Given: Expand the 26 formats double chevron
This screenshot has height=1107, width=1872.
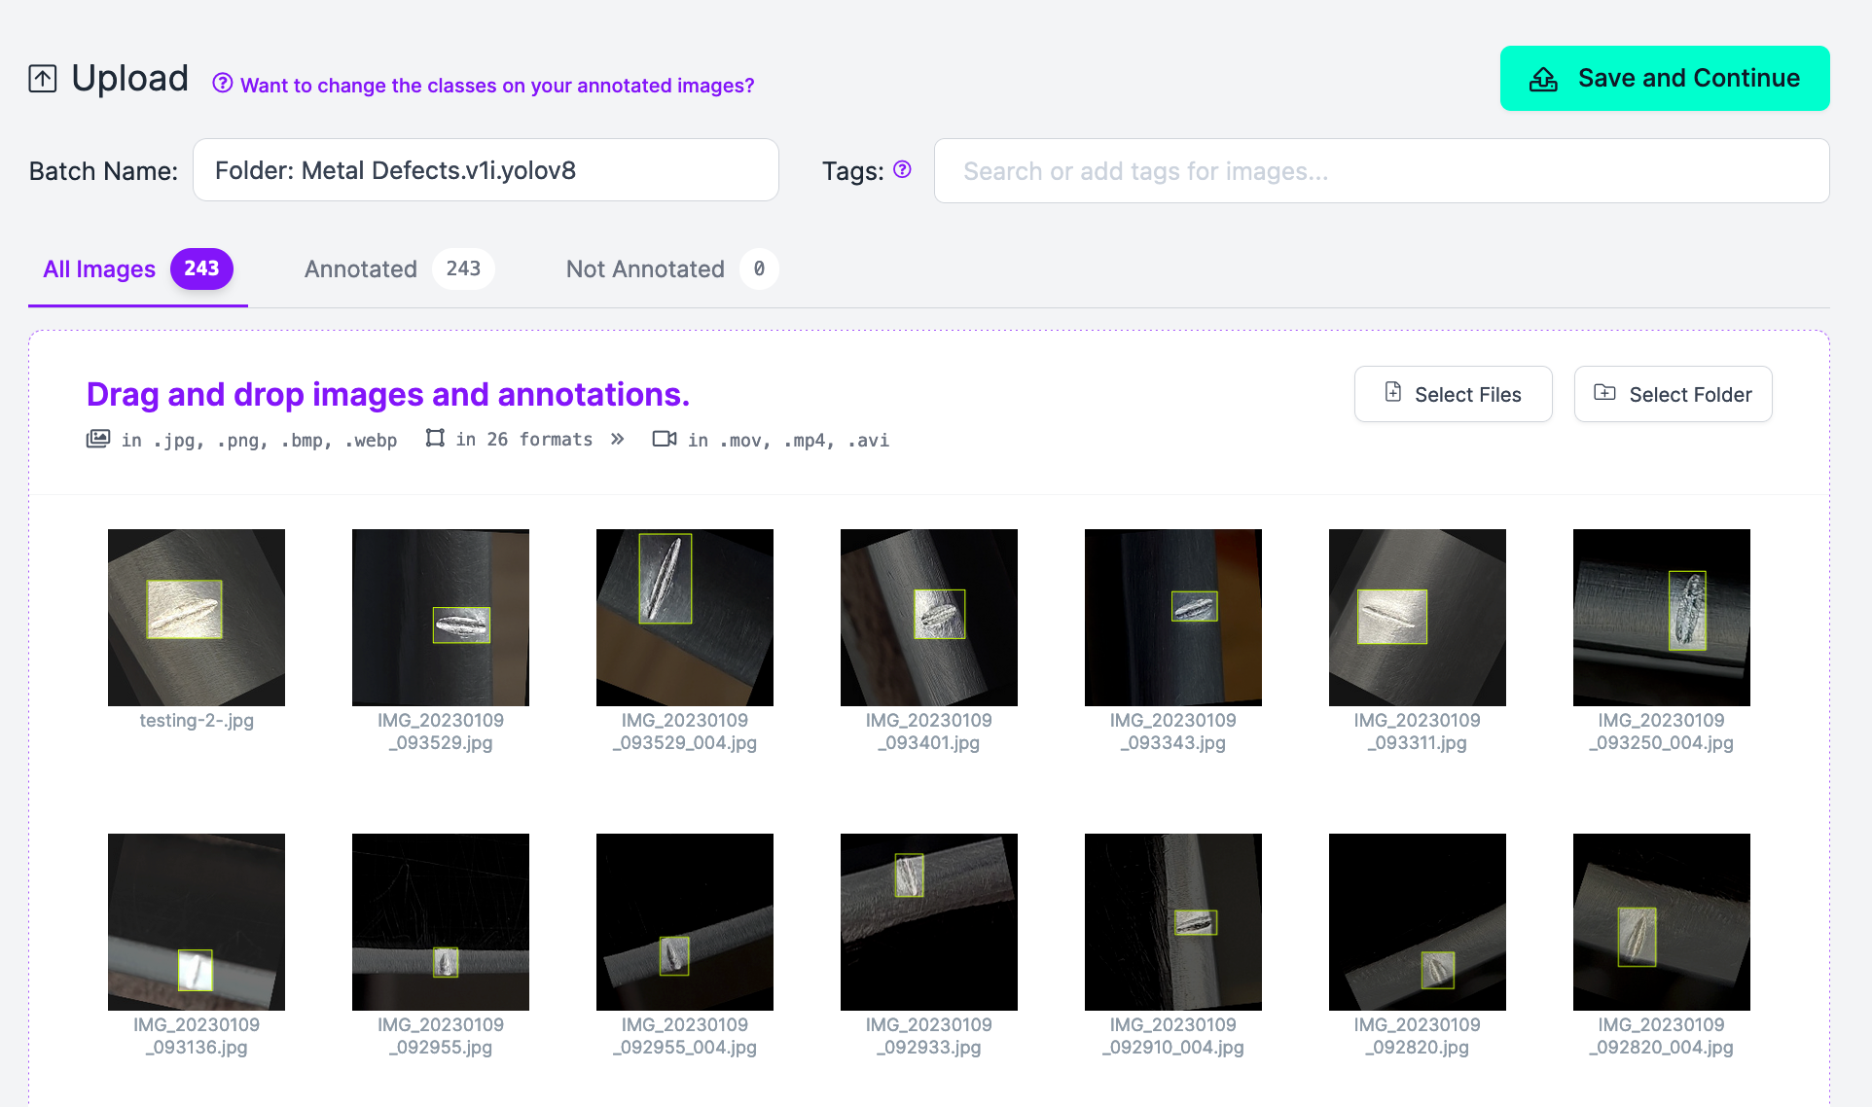Looking at the screenshot, I should pyautogui.click(x=617, y=439).
